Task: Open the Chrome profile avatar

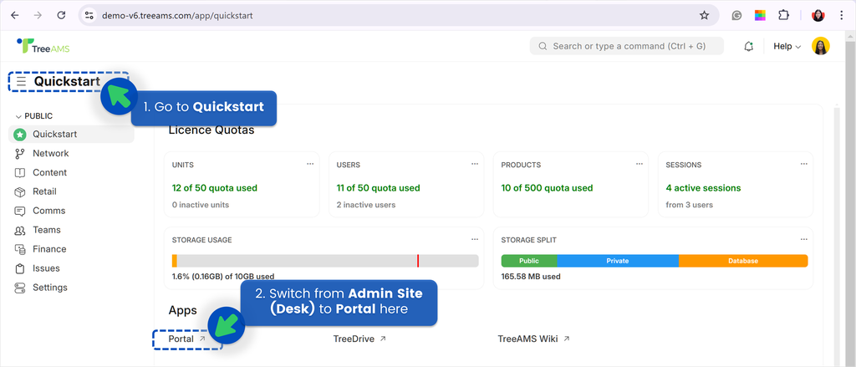Action: [818, 15]
